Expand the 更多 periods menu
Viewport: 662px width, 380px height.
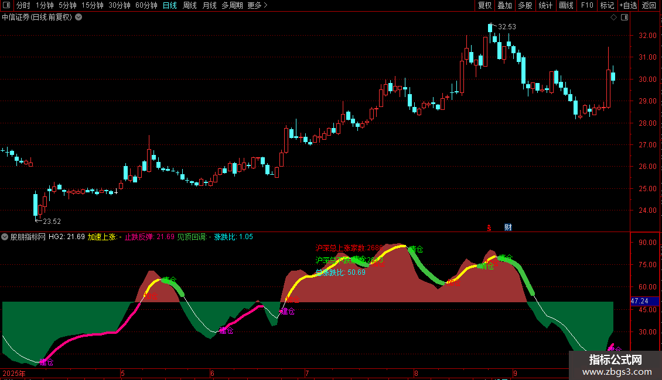click(257, 5)
